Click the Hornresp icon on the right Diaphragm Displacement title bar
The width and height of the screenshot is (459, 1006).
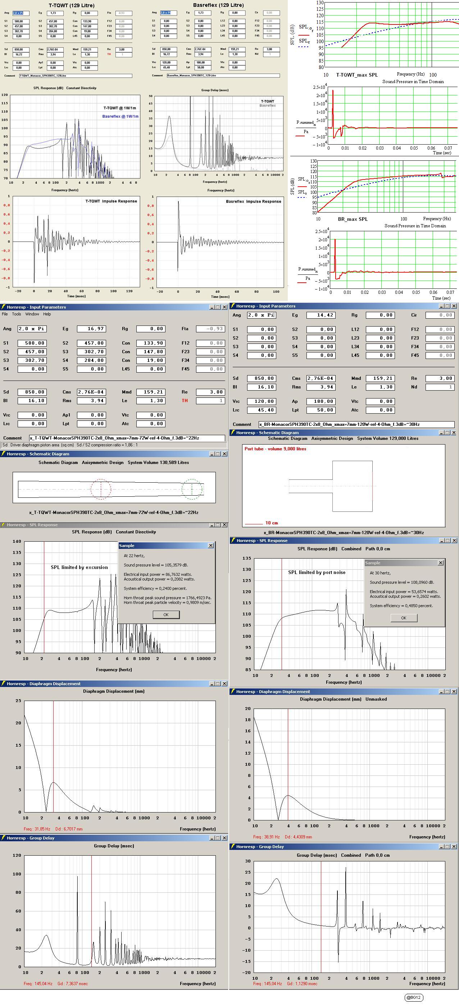pyautogui.click(x=233, y=692)
